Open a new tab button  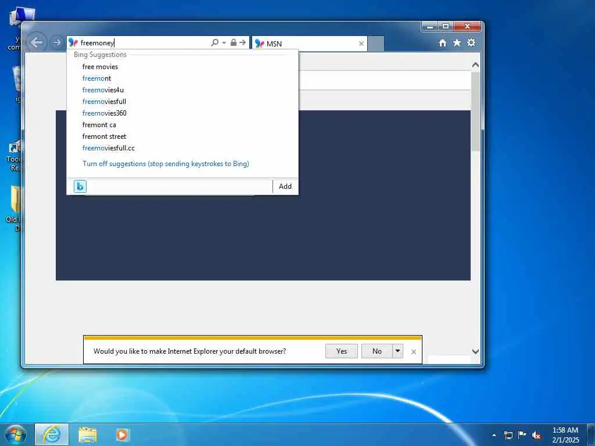click(376, 44)
